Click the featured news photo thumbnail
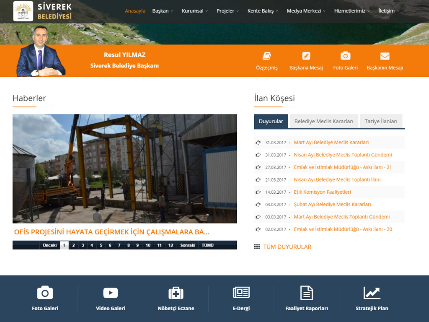This screenshot has width=429, height=322. (124, 169)
